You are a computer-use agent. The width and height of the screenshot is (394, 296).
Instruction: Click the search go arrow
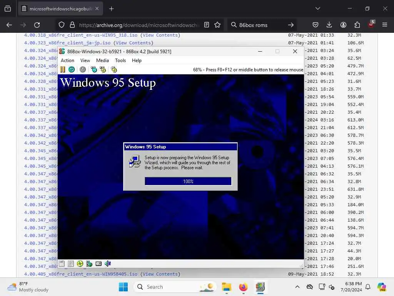(x=291, y=25)
